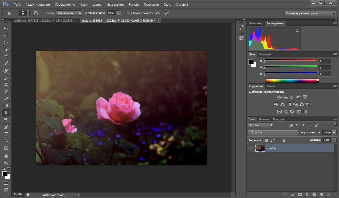The image size is (339, 198).
Task: Select the Clone Stamp tool
Action: (x=6, y=85)
